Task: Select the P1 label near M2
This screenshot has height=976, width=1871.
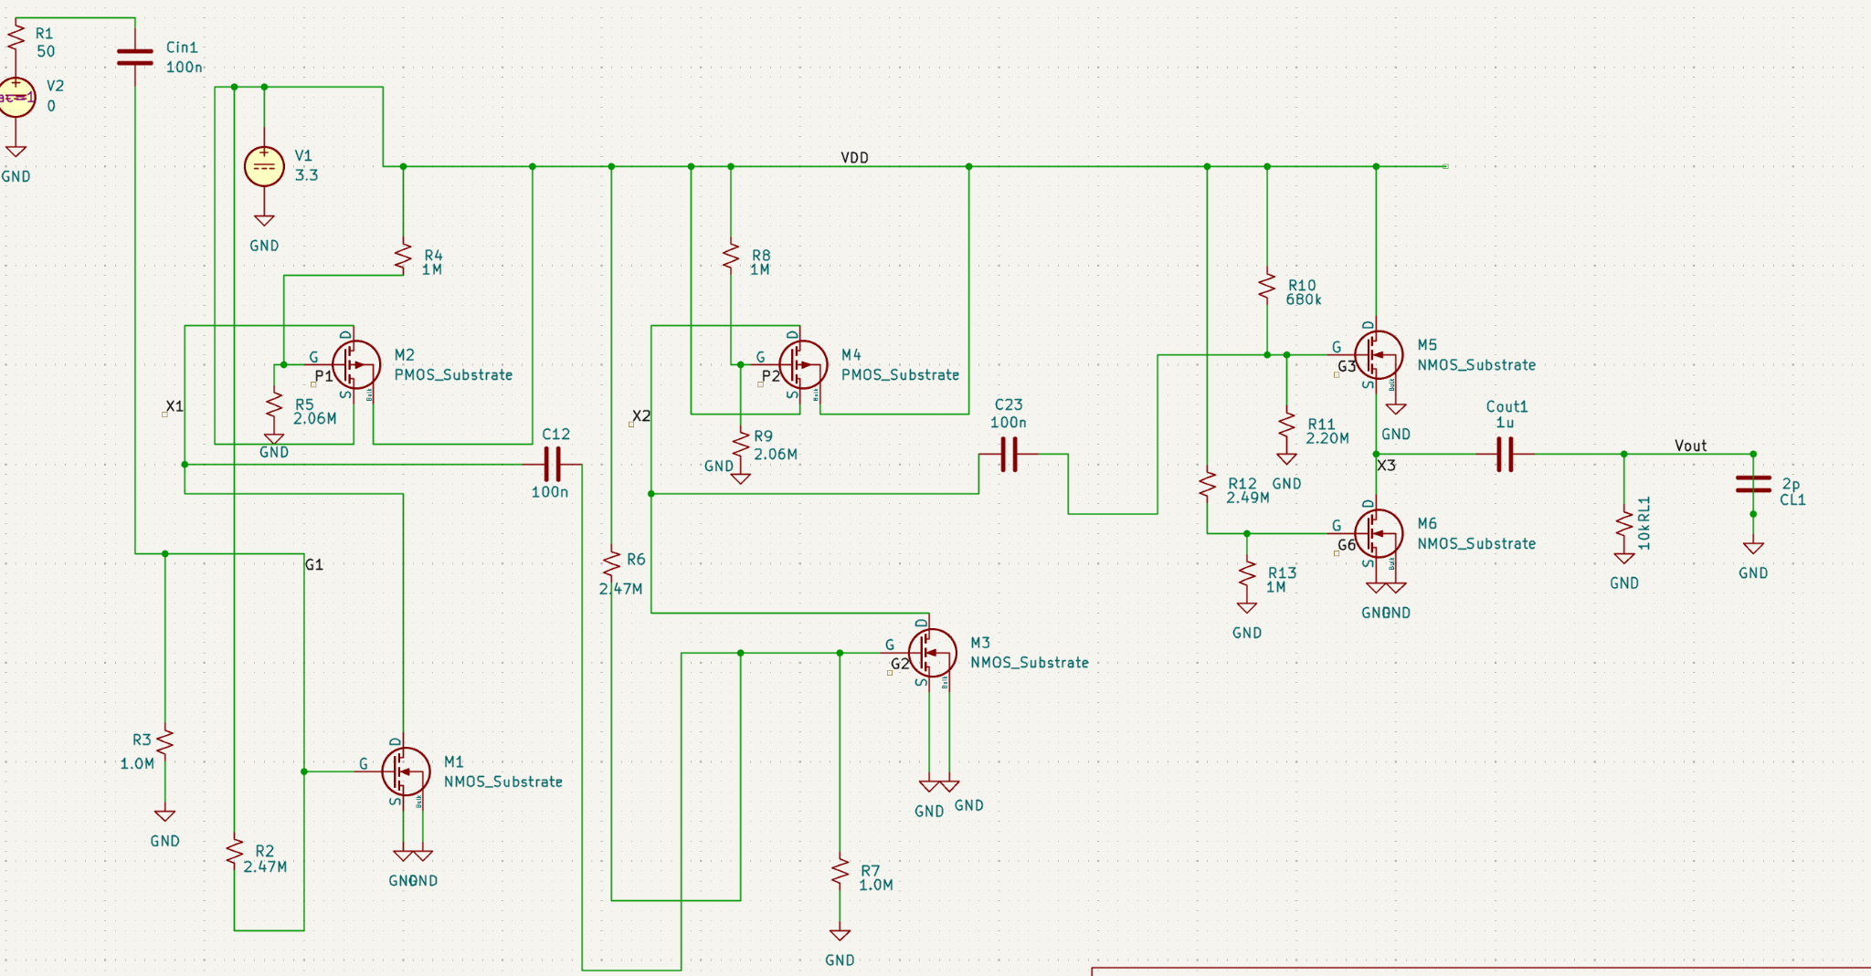Action: click(323, 376)
